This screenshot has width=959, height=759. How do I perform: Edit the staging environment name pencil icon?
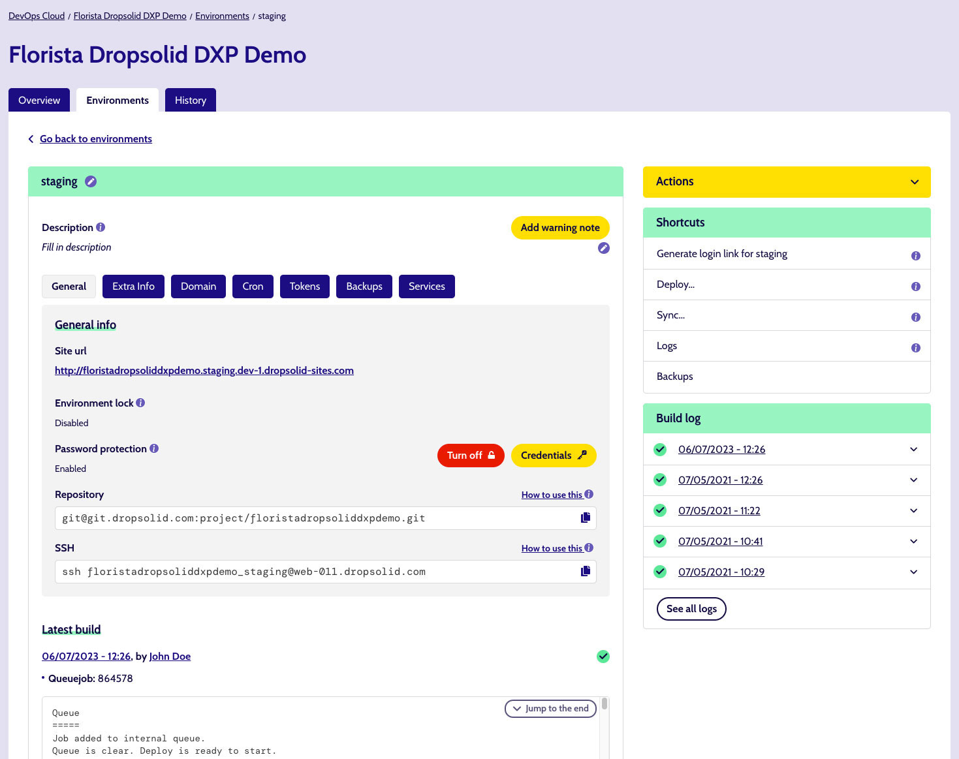(91, 181)
